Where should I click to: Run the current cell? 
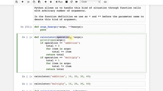59,2
